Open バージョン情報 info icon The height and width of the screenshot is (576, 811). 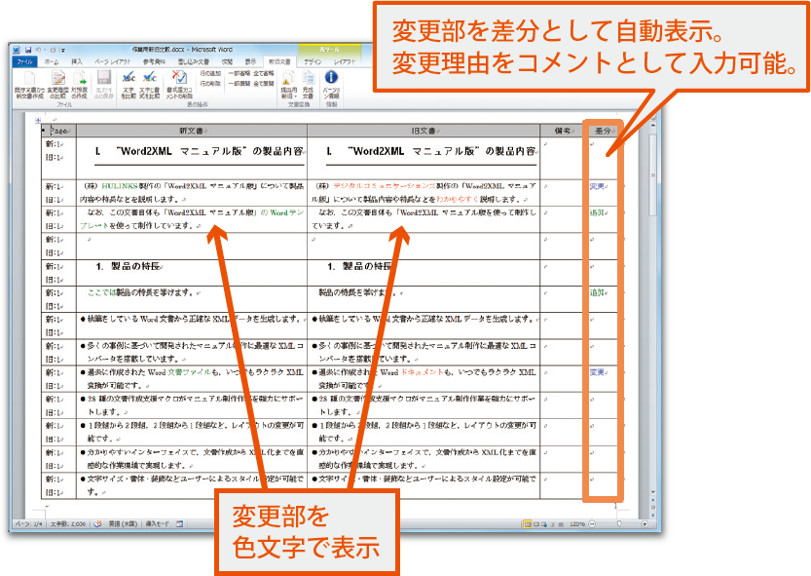click(331, 84)
